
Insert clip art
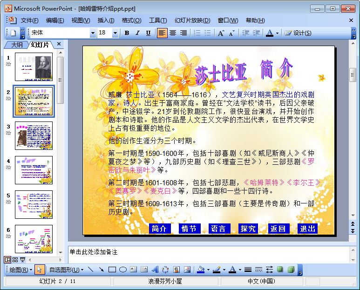(x=177, y=270)
